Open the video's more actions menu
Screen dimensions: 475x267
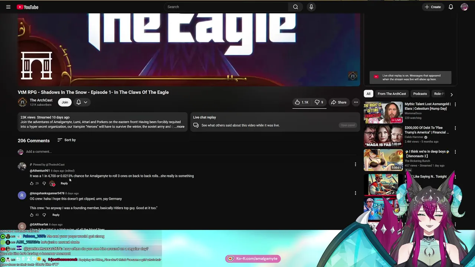point(356,102)
